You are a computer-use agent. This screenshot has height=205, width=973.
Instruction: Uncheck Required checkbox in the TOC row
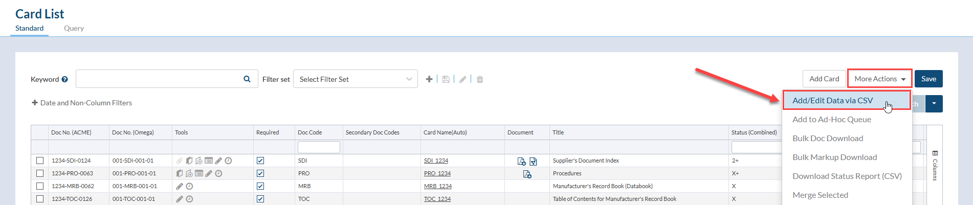[260, 199]
